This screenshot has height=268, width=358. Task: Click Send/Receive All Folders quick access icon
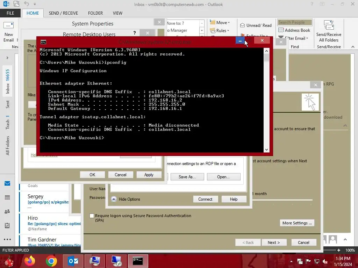click(16, 4)
